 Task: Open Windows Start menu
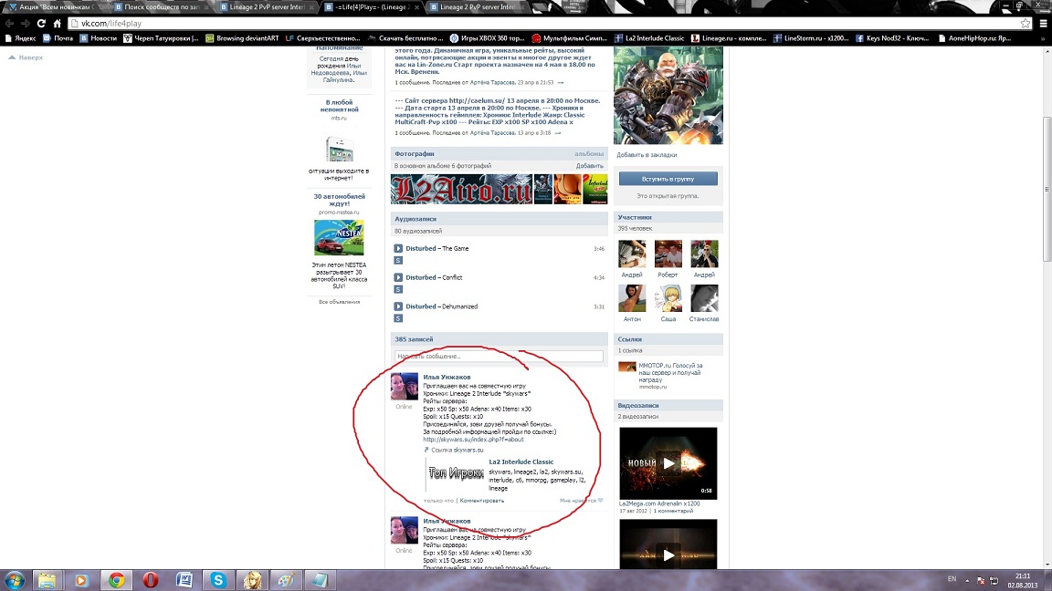pos(14,580)
